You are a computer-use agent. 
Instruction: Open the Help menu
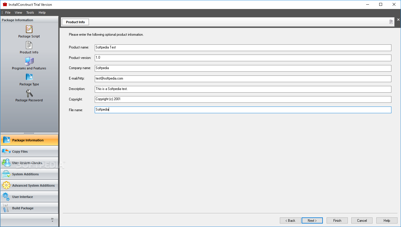(42, 12)
